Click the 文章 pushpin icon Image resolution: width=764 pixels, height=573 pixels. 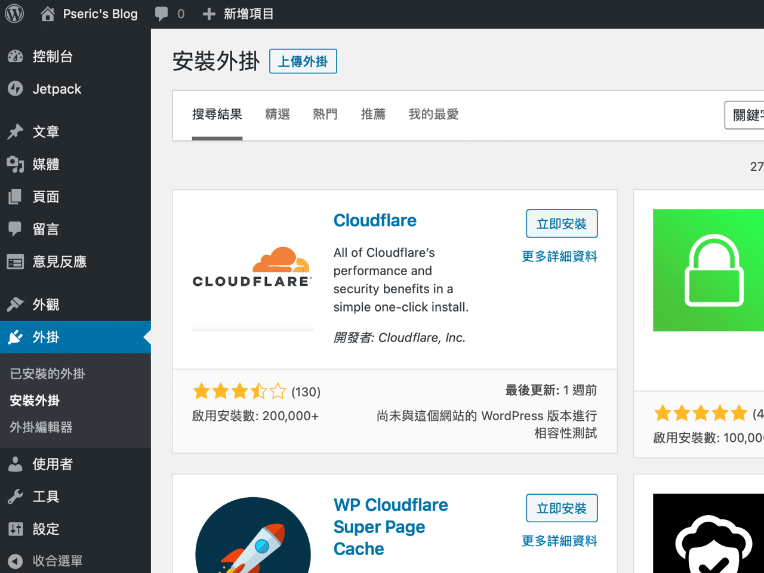[x=16, y=132]
